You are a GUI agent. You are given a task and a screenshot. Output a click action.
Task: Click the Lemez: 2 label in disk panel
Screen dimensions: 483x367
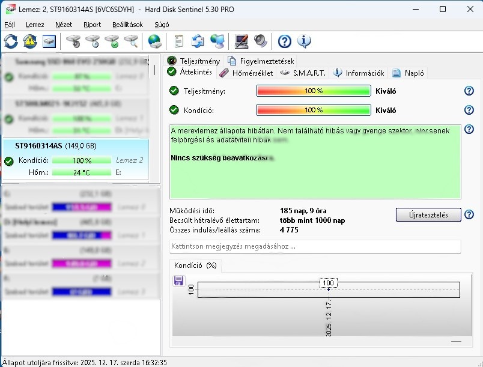(129, 160)
